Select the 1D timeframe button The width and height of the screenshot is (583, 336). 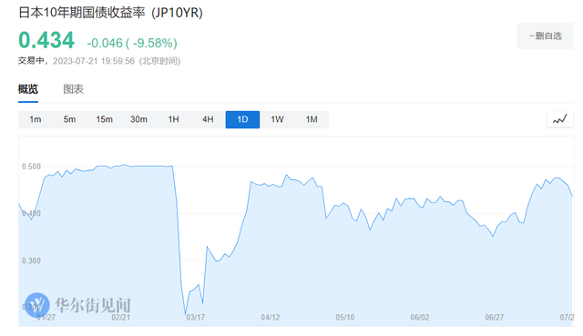(x=242, y=119)
